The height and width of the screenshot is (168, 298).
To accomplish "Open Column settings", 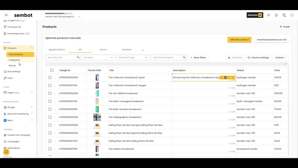I will pyautogui.click(x=258, y=57).
